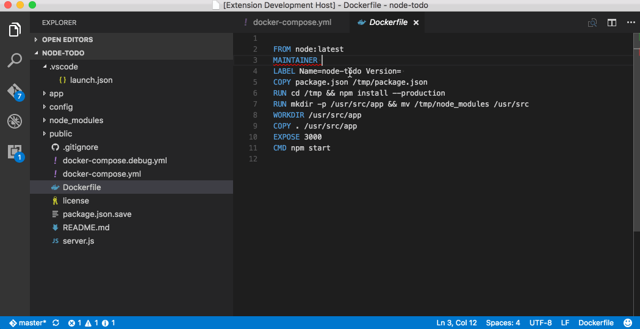
Task: Open launch.json file
Action: tap(131, 80)
